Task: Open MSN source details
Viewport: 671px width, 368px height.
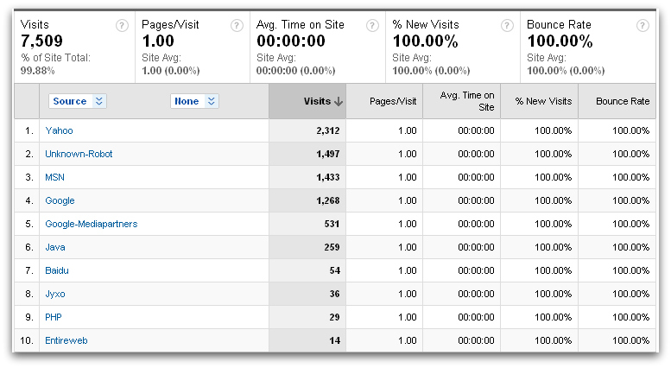Action: tap(54, 177)
